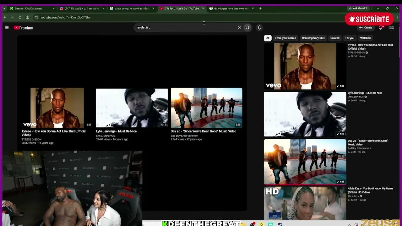The width and height of the screenshot is (402, 226).
Task: View site information icon in address bar
Action: point(36,17)
